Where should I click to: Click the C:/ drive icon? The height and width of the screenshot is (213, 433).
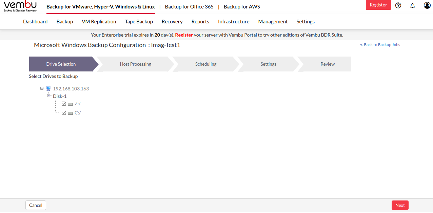coord(71,113)
